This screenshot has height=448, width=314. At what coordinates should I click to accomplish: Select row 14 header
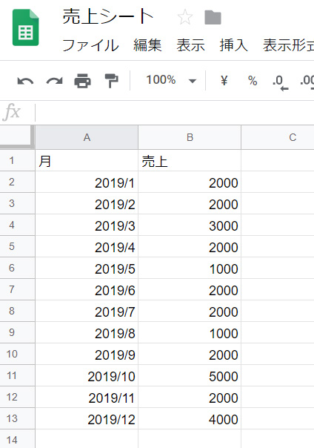(17, 439)
